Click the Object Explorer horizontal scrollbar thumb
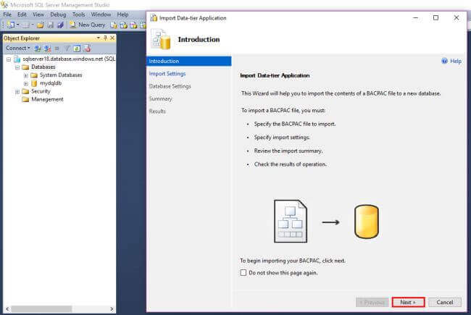The height and width of the screenshot is (315, 471). tap(41, 308)
